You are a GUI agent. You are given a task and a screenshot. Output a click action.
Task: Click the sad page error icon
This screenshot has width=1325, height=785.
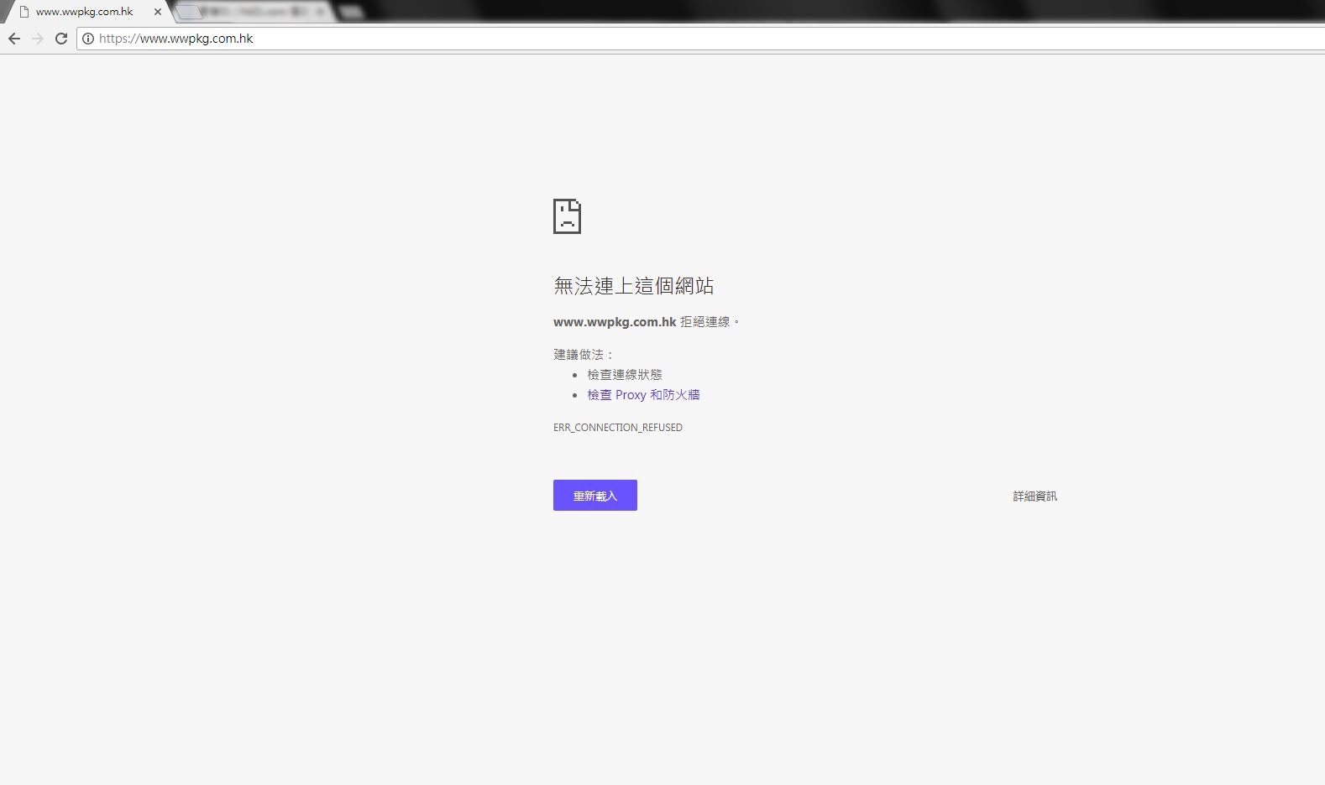[x=567, y=216]
